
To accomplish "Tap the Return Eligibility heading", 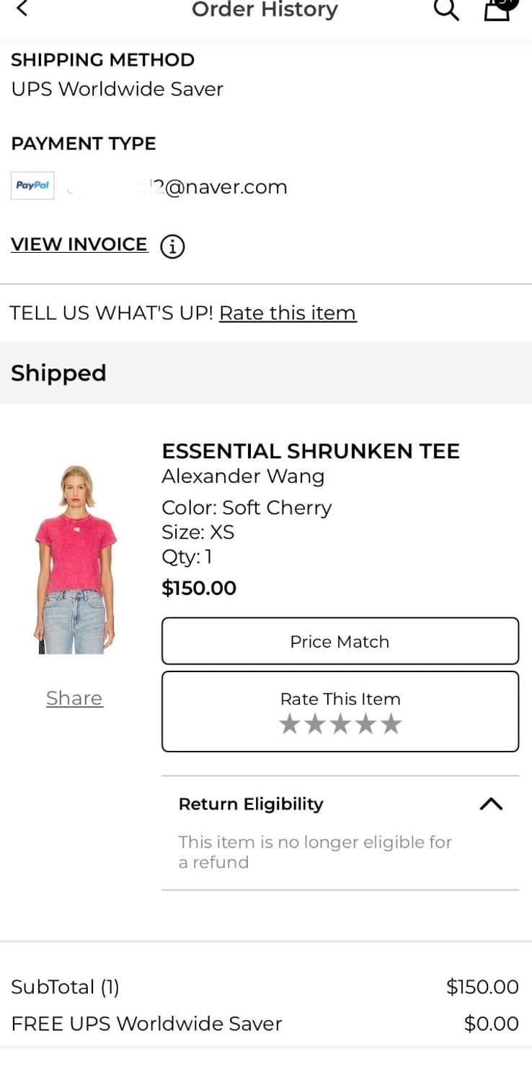I will point(251,804).
